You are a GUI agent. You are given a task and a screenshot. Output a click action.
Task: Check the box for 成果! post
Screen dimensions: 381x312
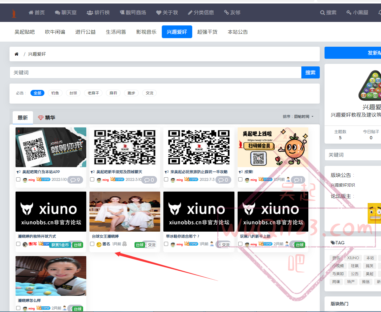point(240,180)
